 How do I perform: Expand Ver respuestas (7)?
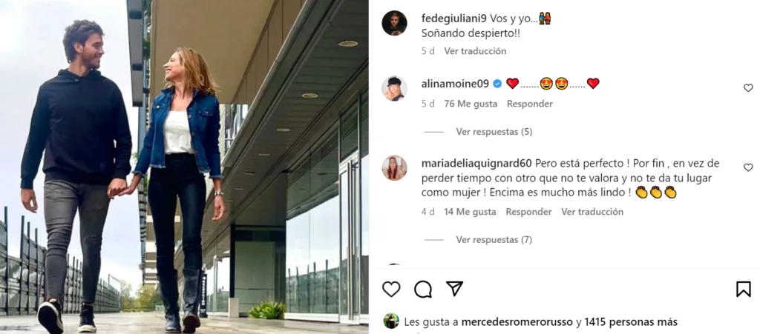click(494, 240)
